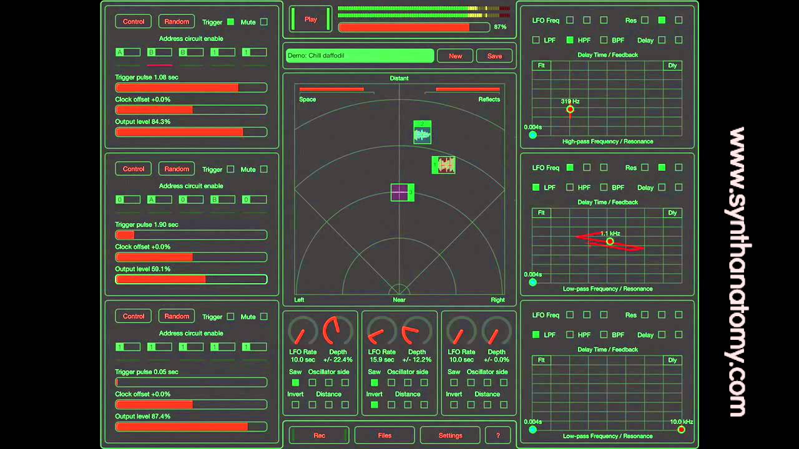Enable Trigger in the Output level 59.1% panel
799x449 pixels.
tap(230, 169)
